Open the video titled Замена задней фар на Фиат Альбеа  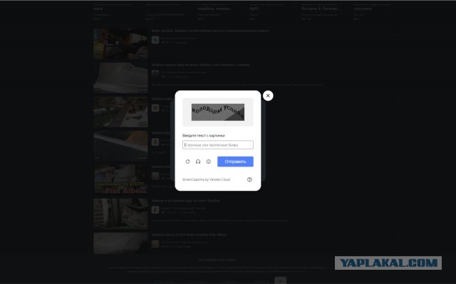click(201, 65)
